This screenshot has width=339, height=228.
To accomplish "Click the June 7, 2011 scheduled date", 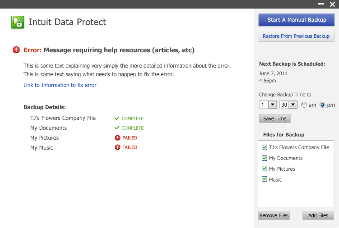I will point(273,73).
